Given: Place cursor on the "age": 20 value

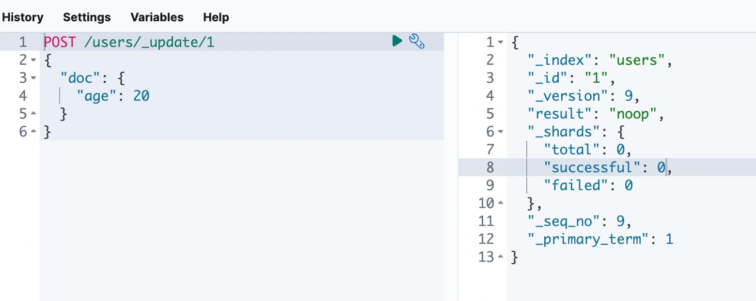Looking at the screenshot, I should [142, 96].
